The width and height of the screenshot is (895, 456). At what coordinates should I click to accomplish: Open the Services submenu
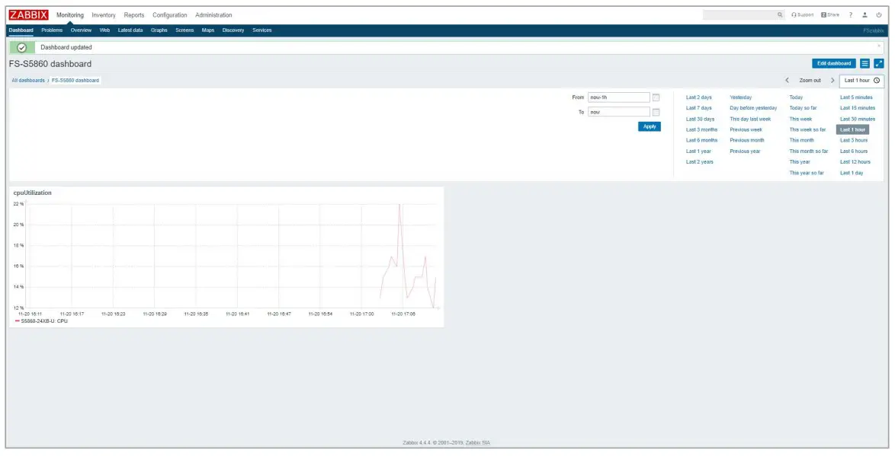tap(262, 30)
